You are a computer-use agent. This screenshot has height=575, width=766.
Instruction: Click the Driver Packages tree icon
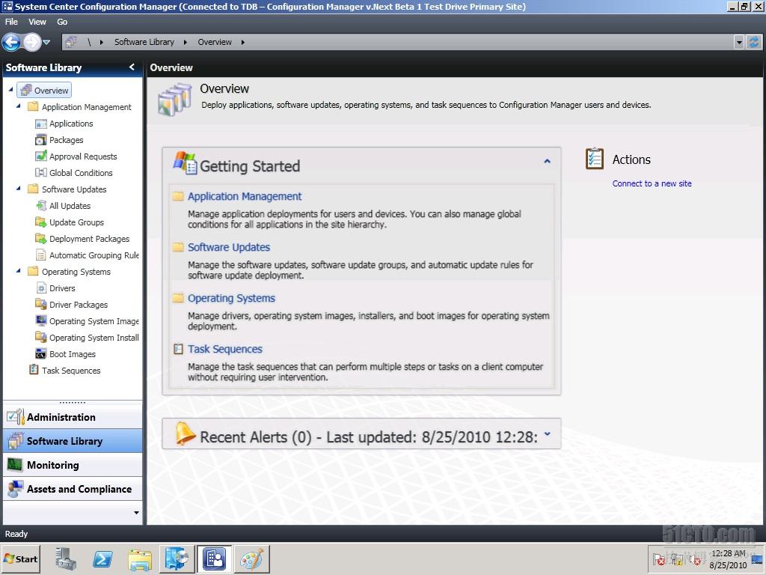pyautogui.click(x=41, y=304)
